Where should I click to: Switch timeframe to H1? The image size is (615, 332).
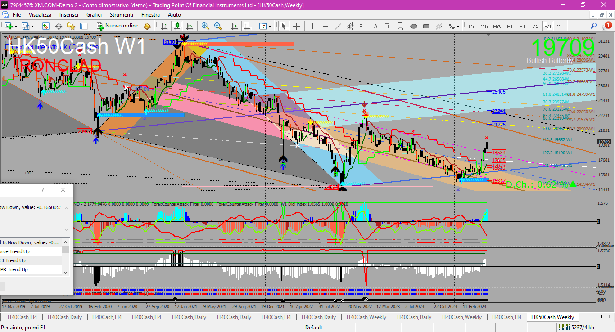510,26
